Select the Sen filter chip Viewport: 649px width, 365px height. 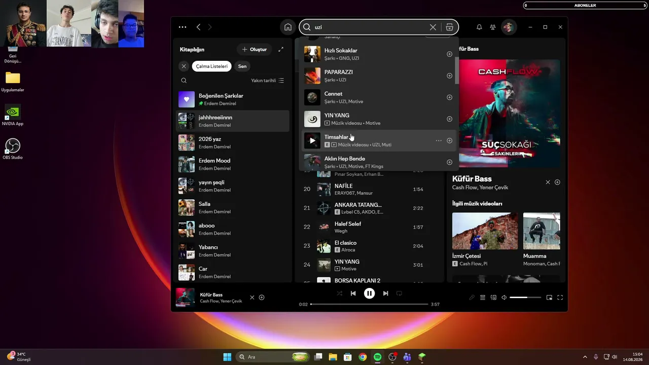[x=242, y=66]
